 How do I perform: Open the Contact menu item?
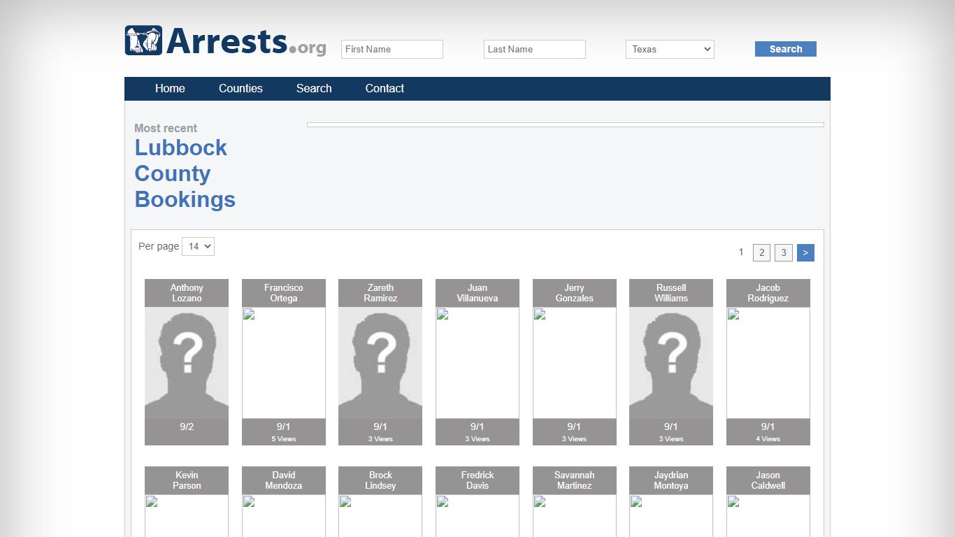click(x=385, y=88)
